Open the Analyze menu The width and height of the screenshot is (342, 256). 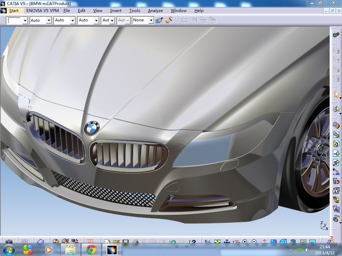pyautogui.click(x=155, y=11)
